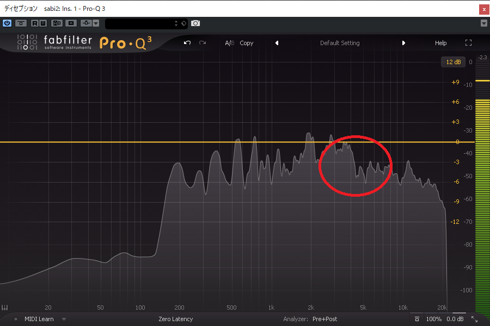This screenshot has height=326, width=490.
Task: Enable automation Write (W) button
Action: point(43,23)
